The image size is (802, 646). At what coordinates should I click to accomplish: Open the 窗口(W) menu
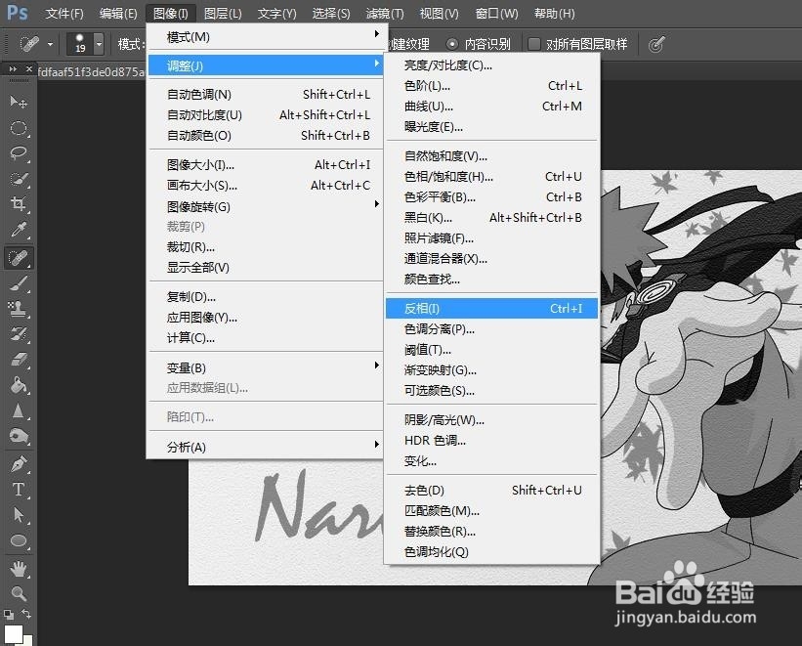(496, 14)
